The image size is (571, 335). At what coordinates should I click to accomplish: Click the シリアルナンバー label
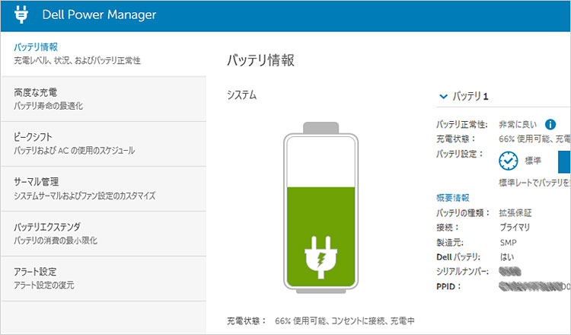[x=462, y=272]
